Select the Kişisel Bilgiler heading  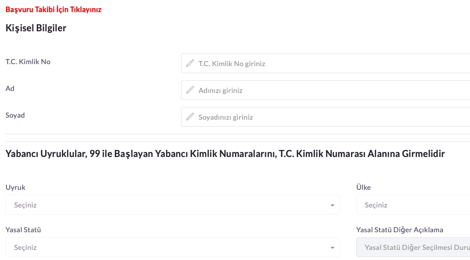pos(36,28)
